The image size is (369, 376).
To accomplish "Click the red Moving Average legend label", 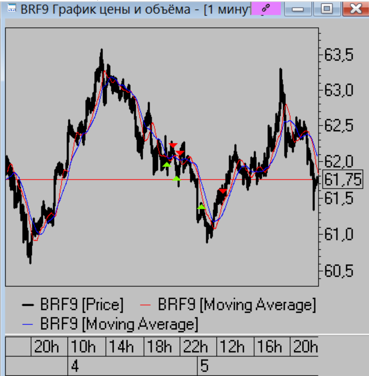I will (236, 305).
